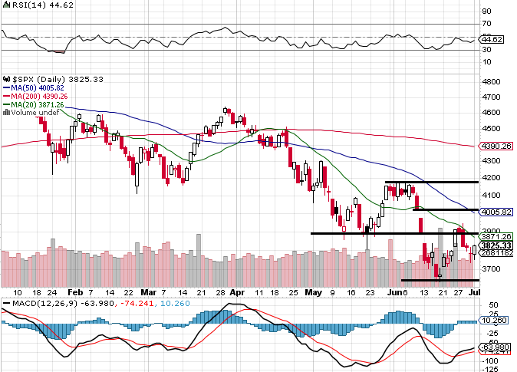
Task: Click the MACD axis label -100
Action: click(x=489, y=361)
